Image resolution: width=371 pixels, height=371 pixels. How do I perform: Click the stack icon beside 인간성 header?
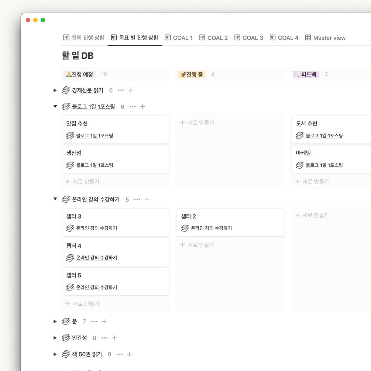(66, 338)
